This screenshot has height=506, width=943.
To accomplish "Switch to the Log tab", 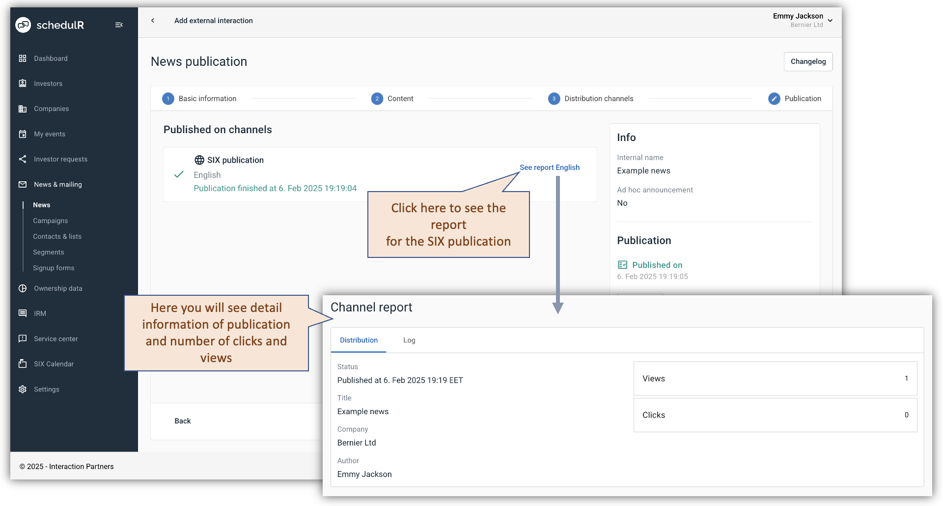I will [409, 340].
